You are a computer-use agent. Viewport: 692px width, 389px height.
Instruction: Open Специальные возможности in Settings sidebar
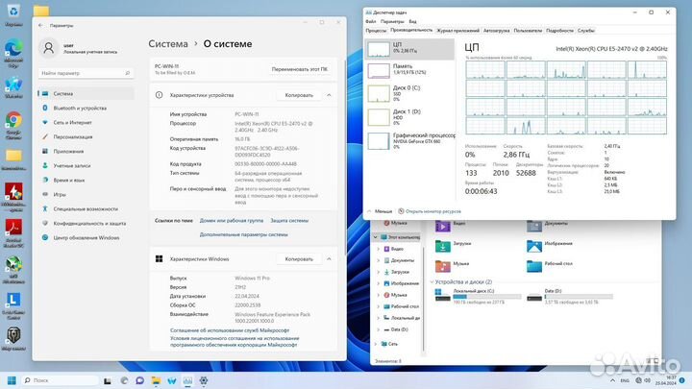coord(86,209)
